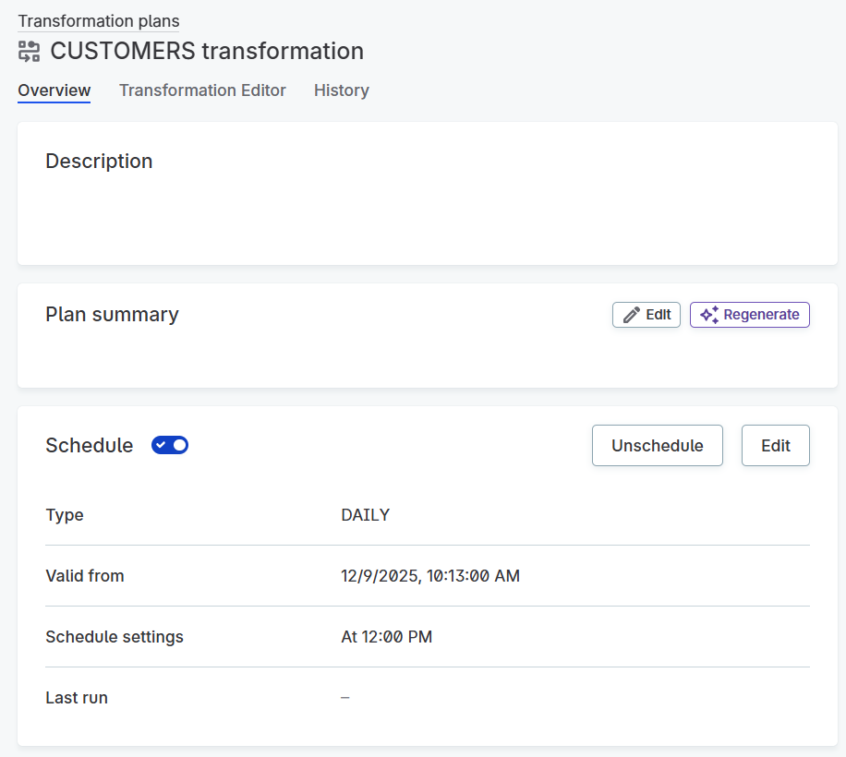Click the sparkles icon on Regenerate button
This screenshot has width=846, height=757.
pyautogui.click(x=709, y=314)
